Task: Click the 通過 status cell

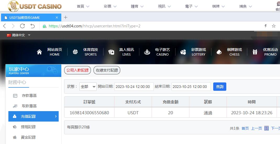Action: tap(208, 113)
